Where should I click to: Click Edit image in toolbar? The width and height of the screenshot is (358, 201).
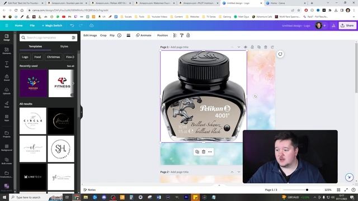click(x=90, y=35)
